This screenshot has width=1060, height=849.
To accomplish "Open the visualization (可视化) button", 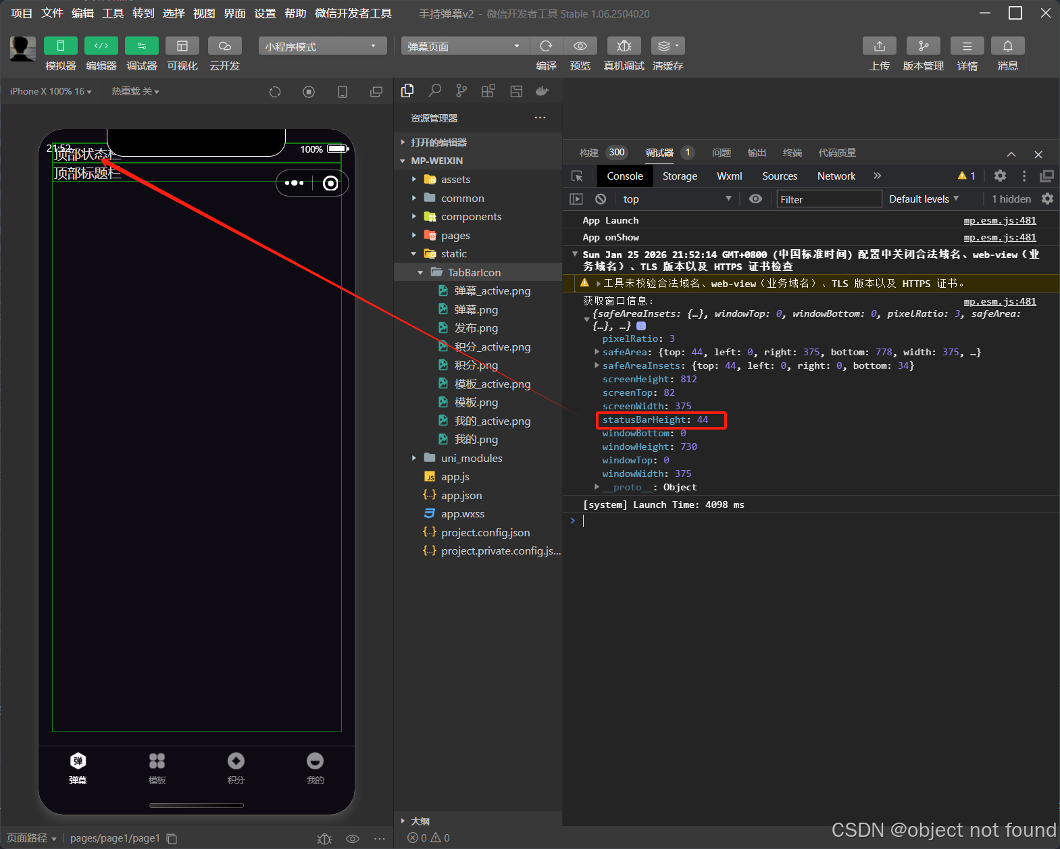I will coord(182,46).
